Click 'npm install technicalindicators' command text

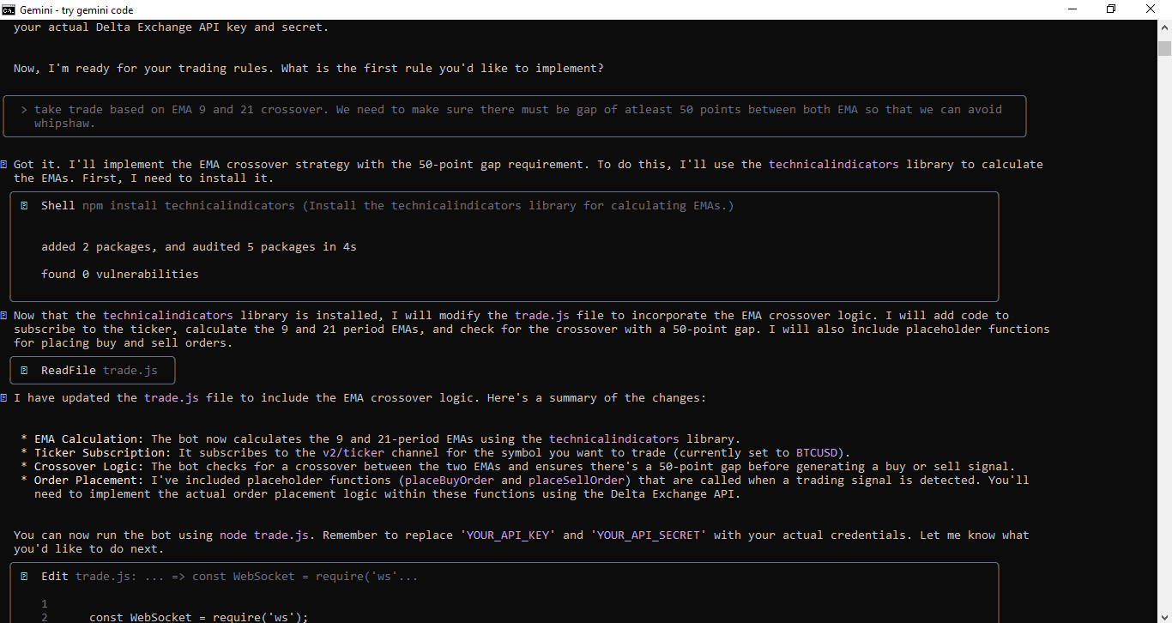pos(189,205)
